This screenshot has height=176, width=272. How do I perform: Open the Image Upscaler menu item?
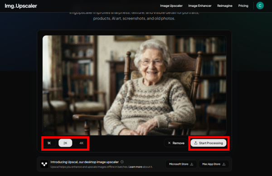pyautogui.click(x=171, y=6)
